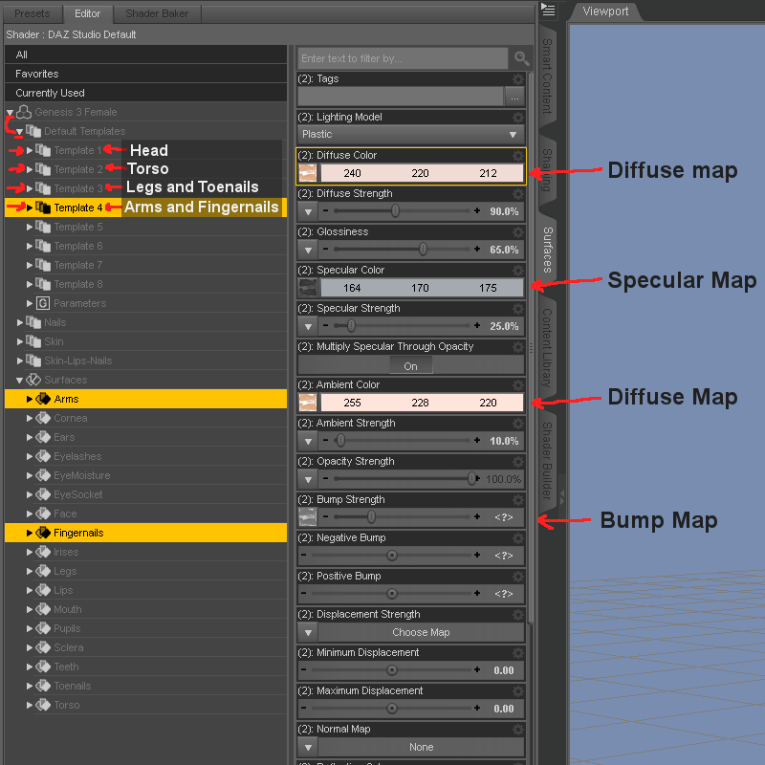Click the Cornea surface icon
Image resolution: width=765 pixels, height=765 pixels.
coord(43,418)
